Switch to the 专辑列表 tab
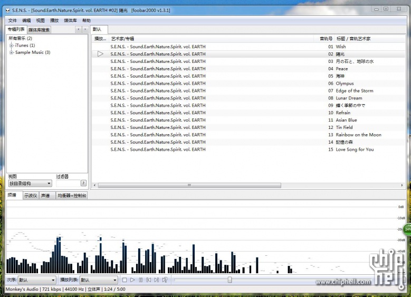Screen dimensions: 411x297 (16, 30)
